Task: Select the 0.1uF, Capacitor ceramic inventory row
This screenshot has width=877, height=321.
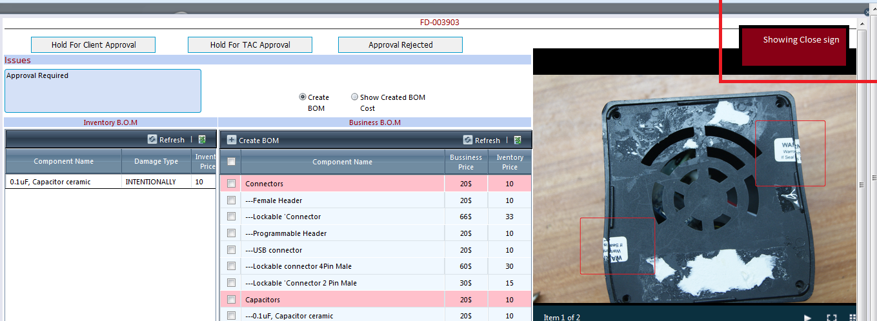Action: click(111, 182)
